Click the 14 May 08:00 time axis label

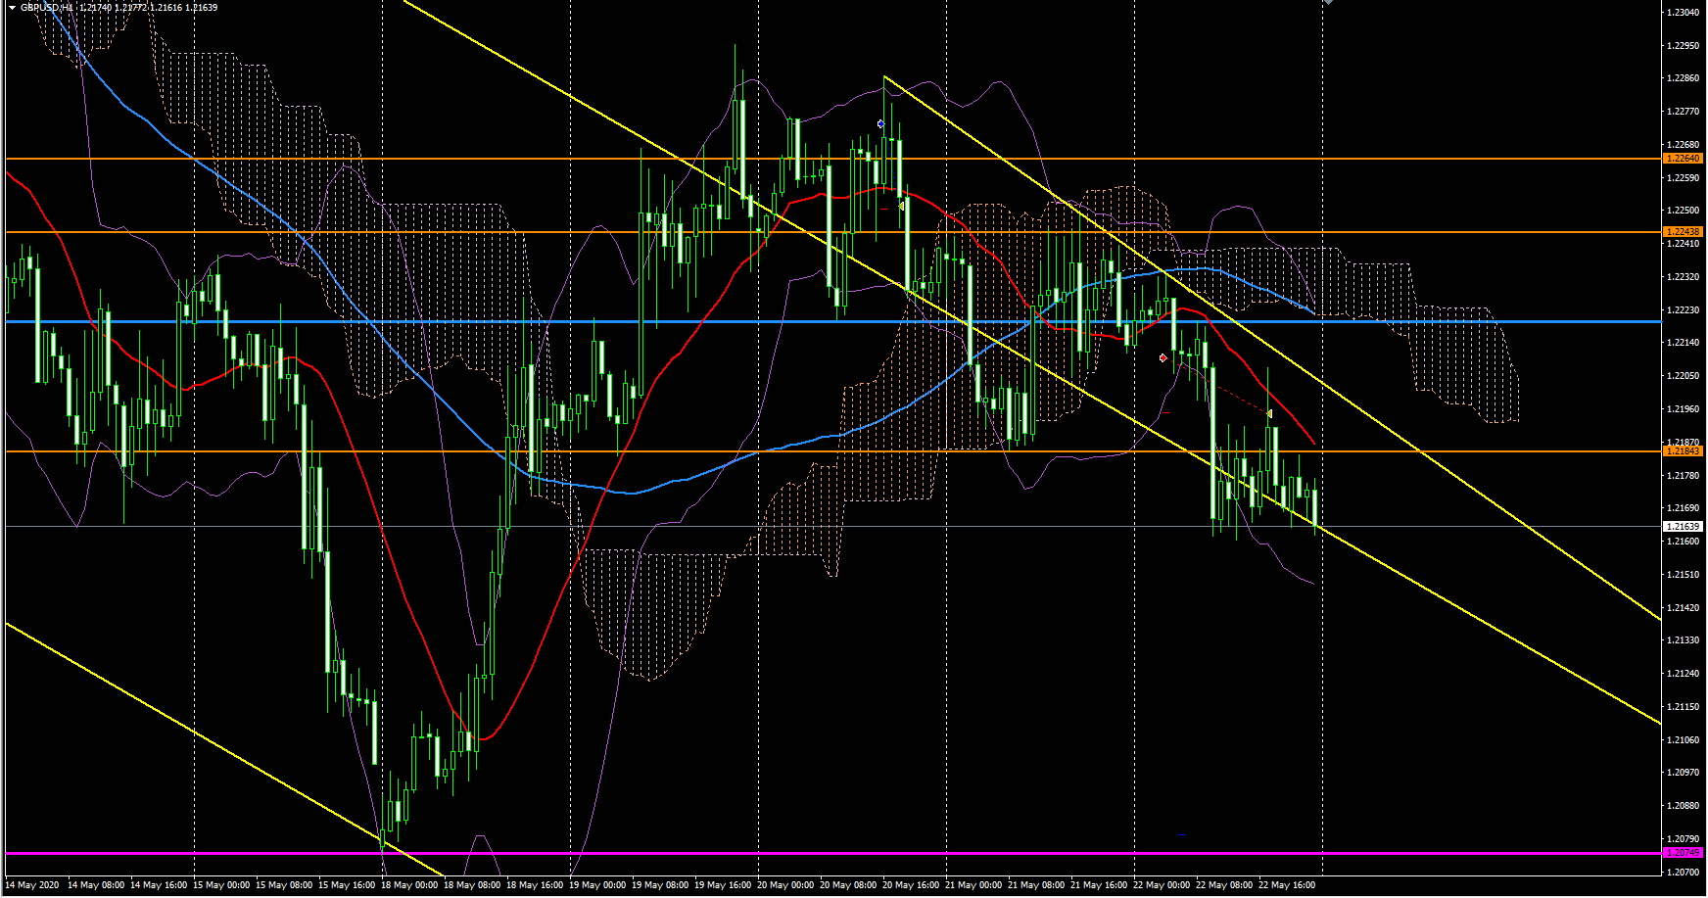(x=96, y=885)
